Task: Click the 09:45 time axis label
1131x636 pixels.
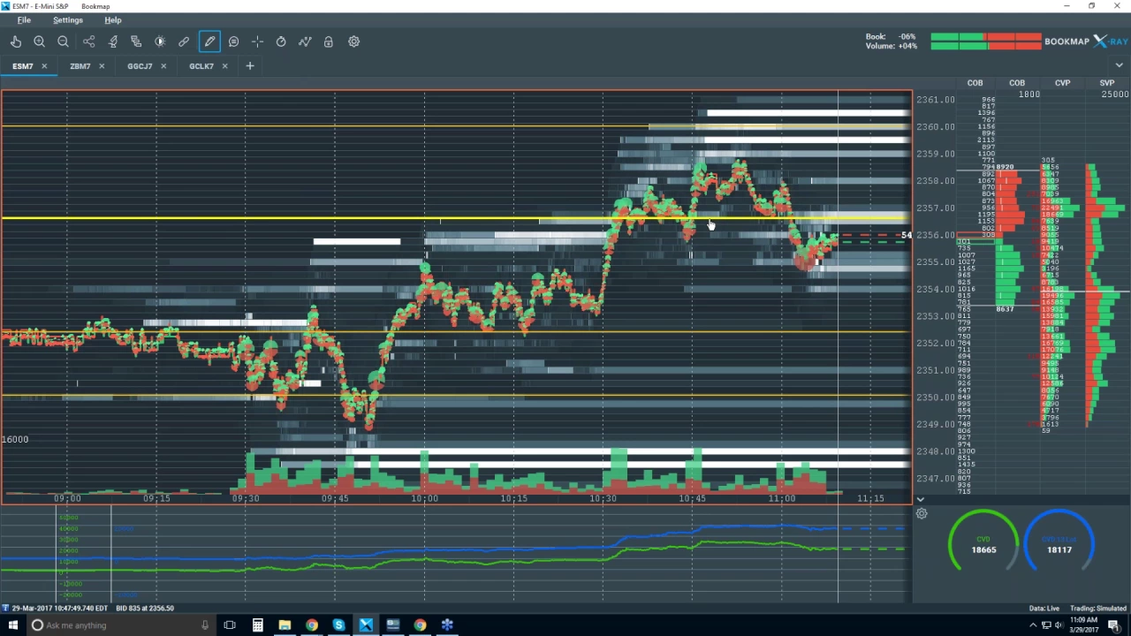Action: pos(336,498)
